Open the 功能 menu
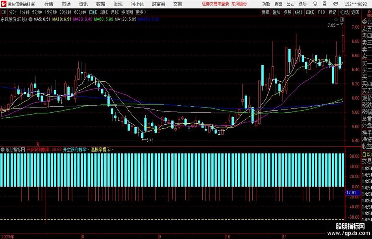The image size is (372, 239). tap(266, 4)
